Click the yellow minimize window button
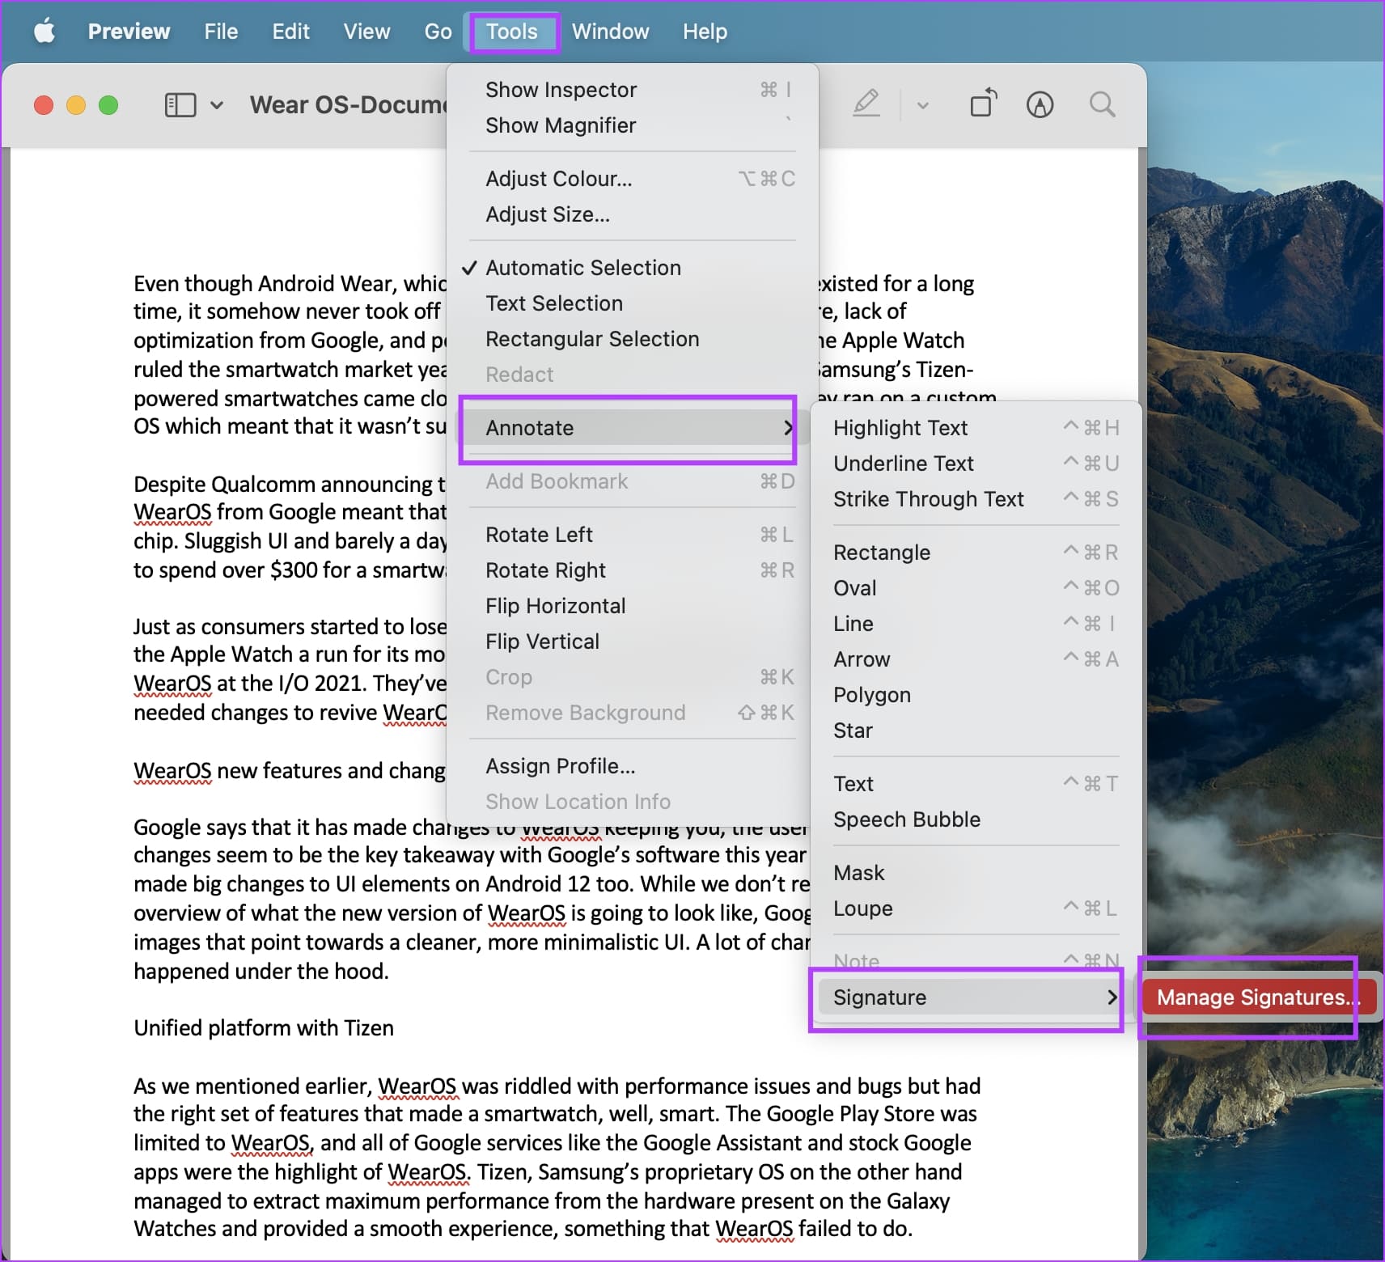The width and height of the screenshot is (1385, 1262). point(76,105)
